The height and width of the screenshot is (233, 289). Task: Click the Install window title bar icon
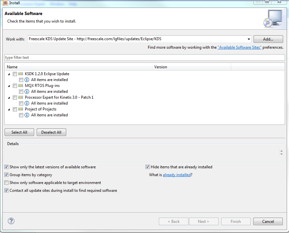(5, 3)
